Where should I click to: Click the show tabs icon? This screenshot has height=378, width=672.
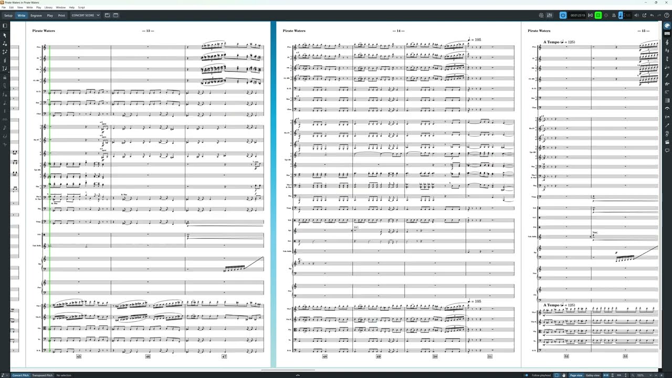(x=107, y=15)
